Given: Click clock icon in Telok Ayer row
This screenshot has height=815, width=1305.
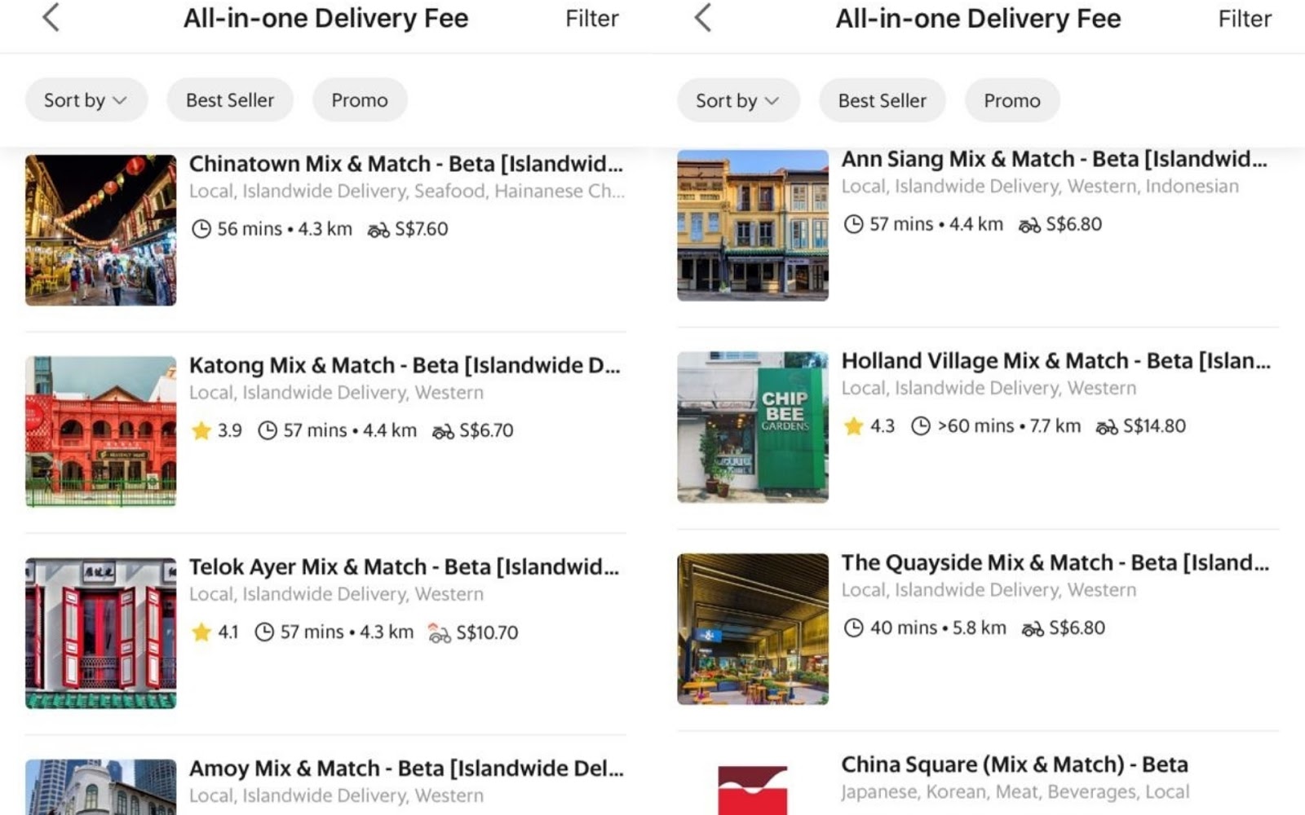Looking at the screenshot, I should coord(264,632).
